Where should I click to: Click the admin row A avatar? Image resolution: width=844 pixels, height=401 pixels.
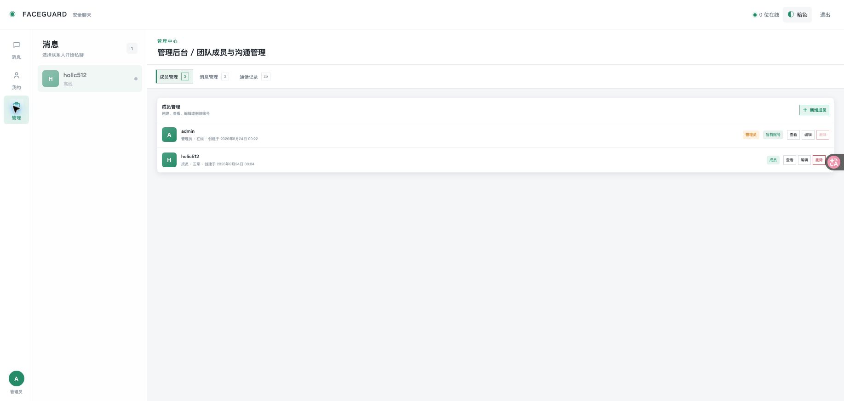pyautogui.click(x=169, y=135)
